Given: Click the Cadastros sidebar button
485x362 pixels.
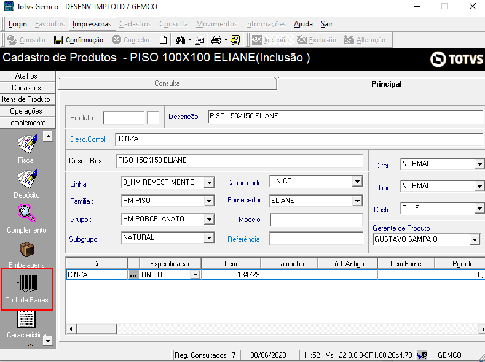Looking at the screenshot, I should (28, 88).
